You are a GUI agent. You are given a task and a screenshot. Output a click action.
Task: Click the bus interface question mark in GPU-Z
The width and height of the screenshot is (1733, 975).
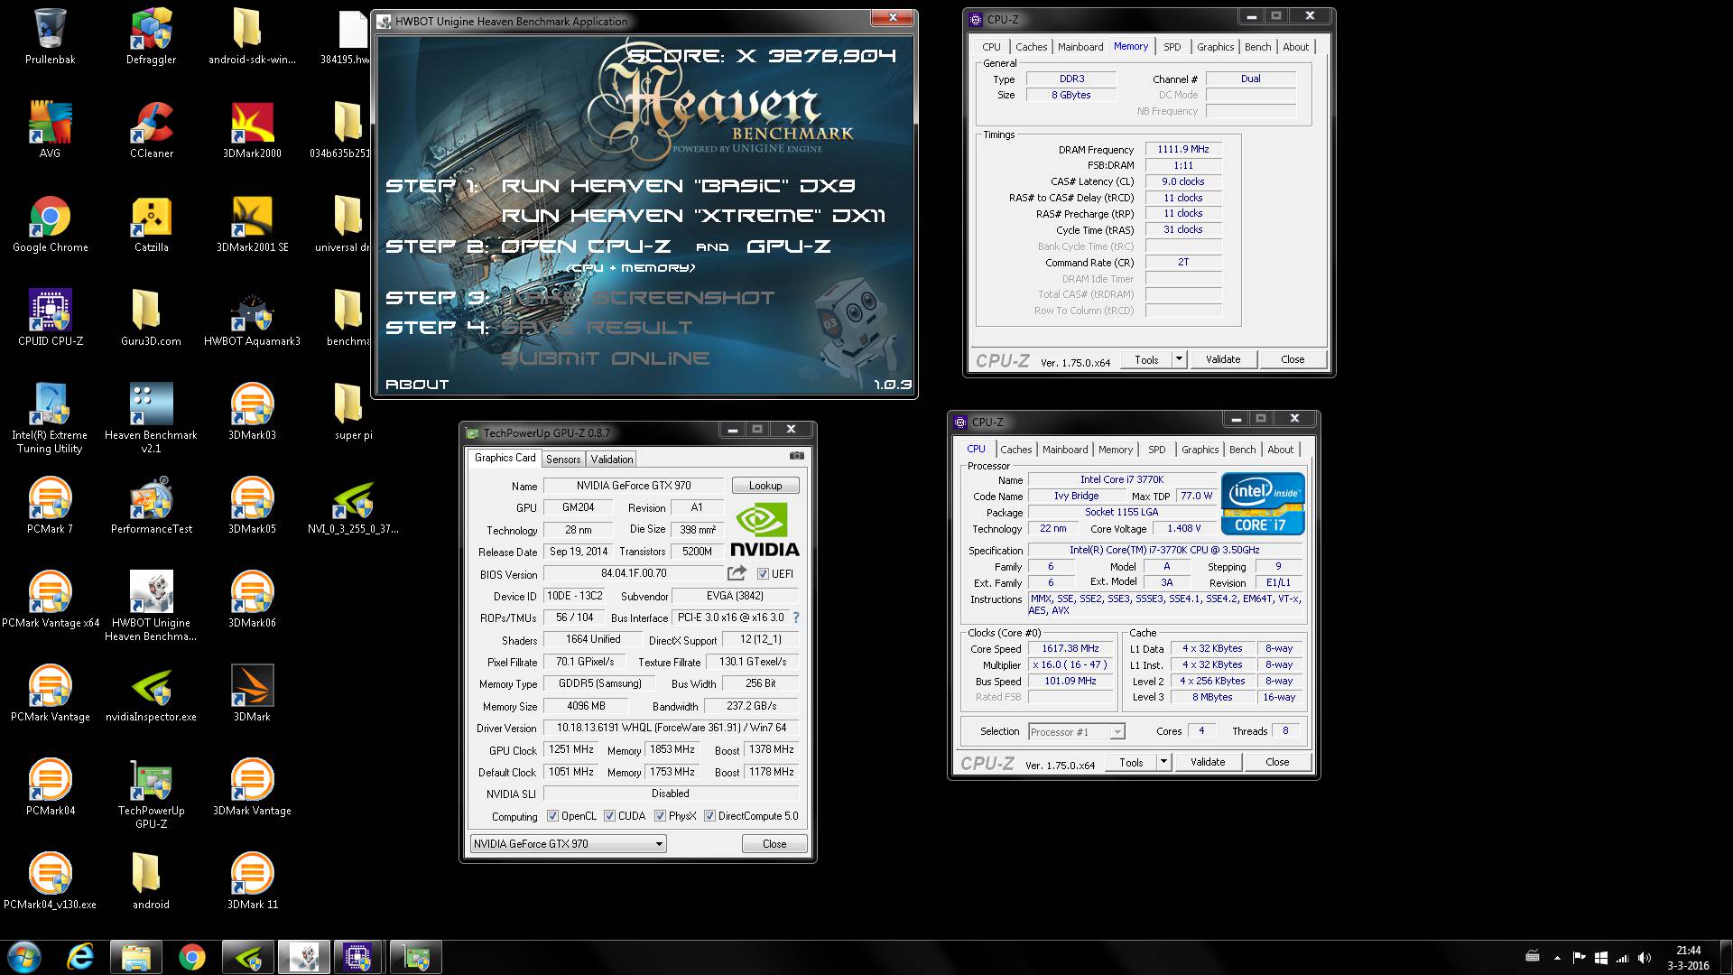(x=795, y=617)
